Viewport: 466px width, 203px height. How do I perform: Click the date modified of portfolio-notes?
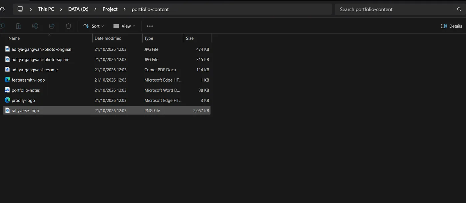pos(111,90)
